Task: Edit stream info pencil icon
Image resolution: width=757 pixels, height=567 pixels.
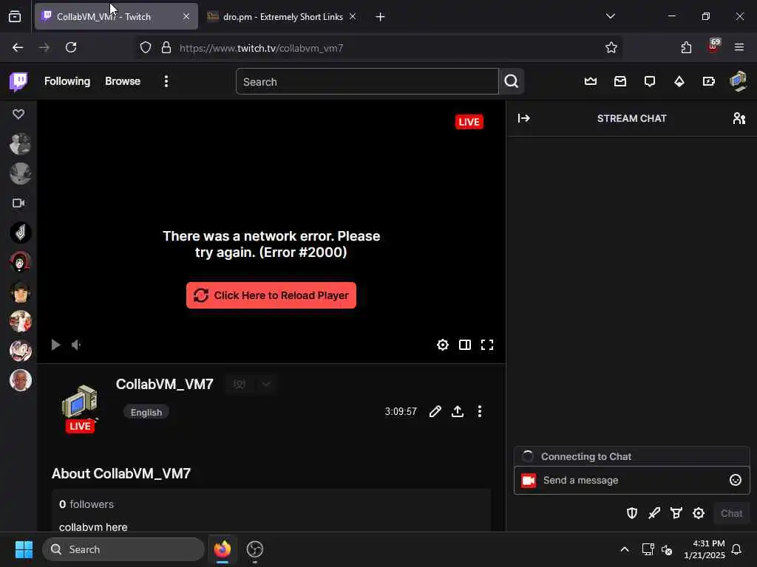Action: (x=435, y=411)
